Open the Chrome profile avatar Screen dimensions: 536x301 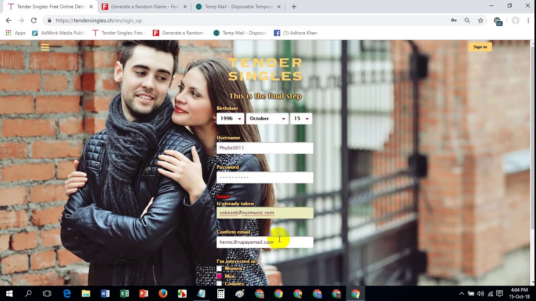pyautogui.click(x=515, y=20)
